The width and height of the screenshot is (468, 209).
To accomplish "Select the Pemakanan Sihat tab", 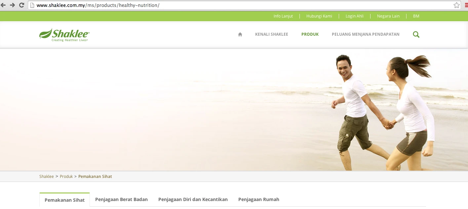I will point(64,200).
